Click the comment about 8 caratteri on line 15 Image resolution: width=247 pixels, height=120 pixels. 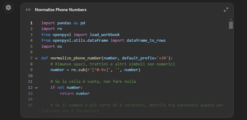[132, 108]
